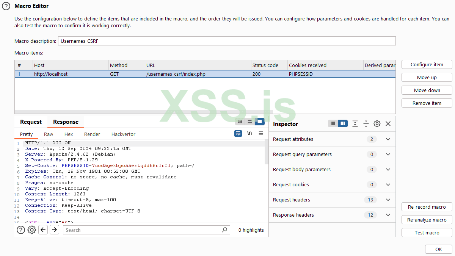The width and height of the screenshot is (455, 256).
Task: Click the Response headers count 12
Action: pyautogui.click(x=370, y=215)
